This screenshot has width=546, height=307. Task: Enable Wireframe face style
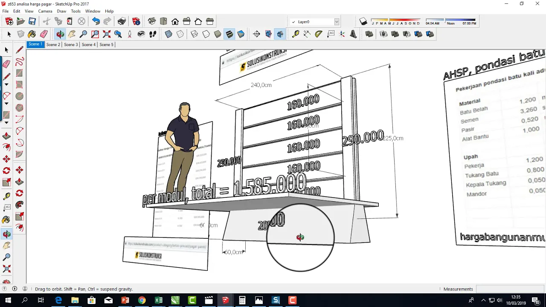tap(195, 34)
